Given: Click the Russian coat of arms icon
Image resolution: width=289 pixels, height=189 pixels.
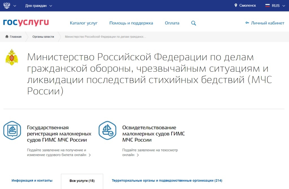Looking at the screenshot, I should coord(6,6).
